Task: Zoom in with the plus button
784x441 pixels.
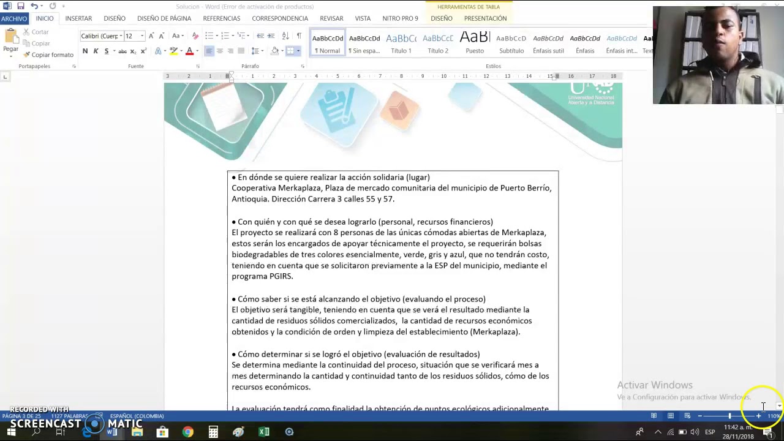Action: [758, 416]
